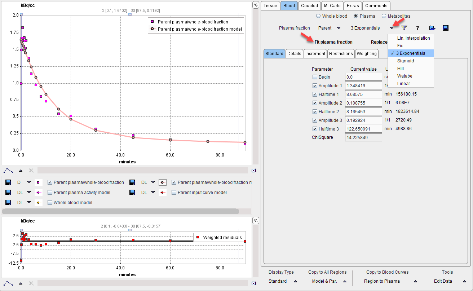The height and width of the screenshot is (291, 473).
Task: Select the Whole blood radio button
Action: click(x=318, y=16)
